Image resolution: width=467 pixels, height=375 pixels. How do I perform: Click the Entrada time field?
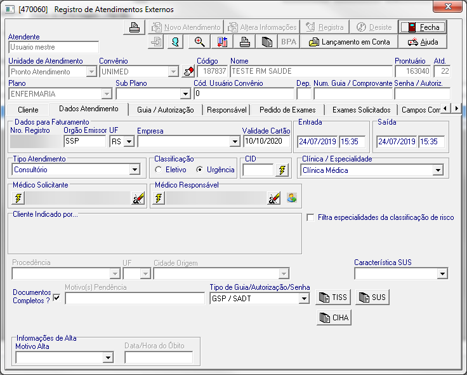click(x=352, y=141)
